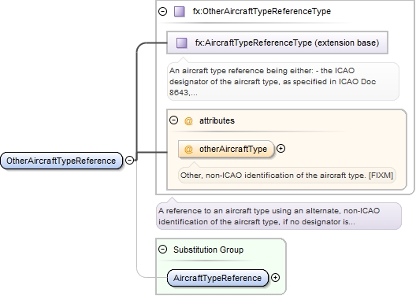Image resolution: width=416 pixels, height=296 pixels.
Task: Click the Substitution Group heading
Action: click(208, 250)
